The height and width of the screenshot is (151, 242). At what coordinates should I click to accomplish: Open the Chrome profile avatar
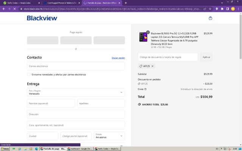tap(233, 9)
